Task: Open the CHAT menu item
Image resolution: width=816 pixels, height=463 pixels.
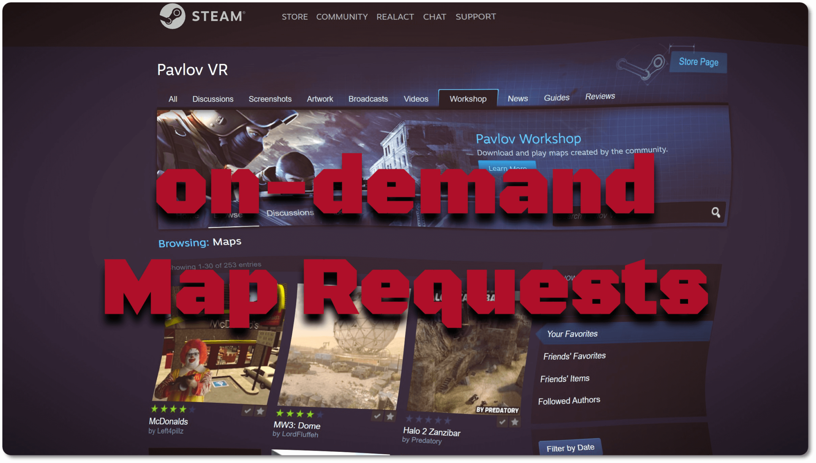Action: 434,17
